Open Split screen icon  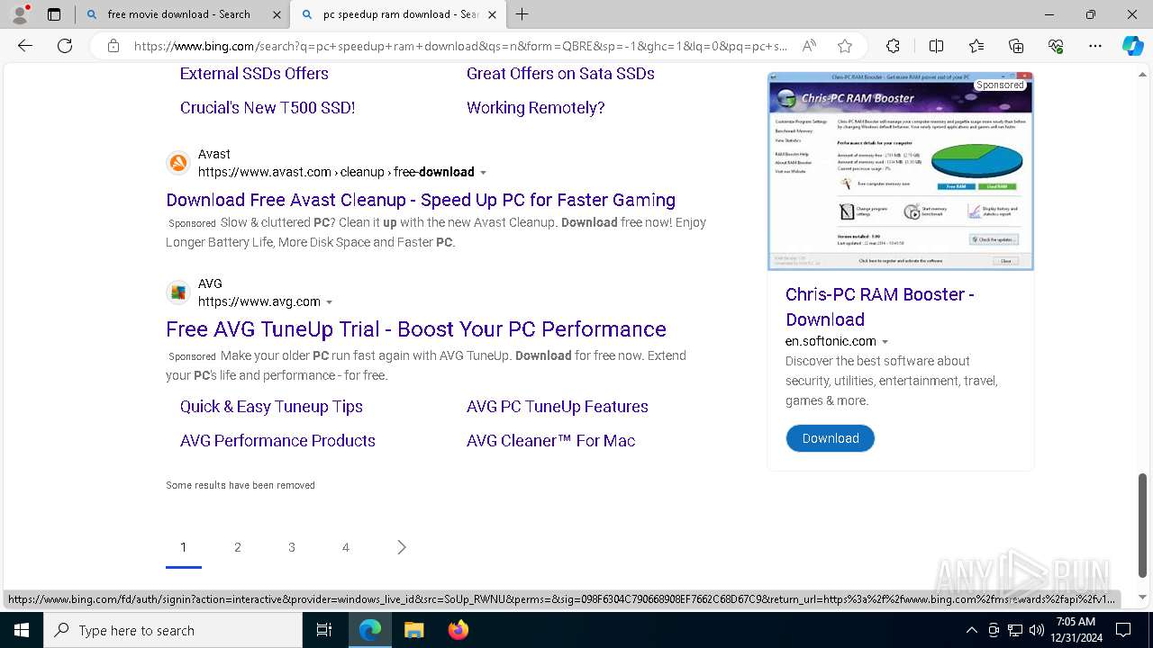(936, 46)
